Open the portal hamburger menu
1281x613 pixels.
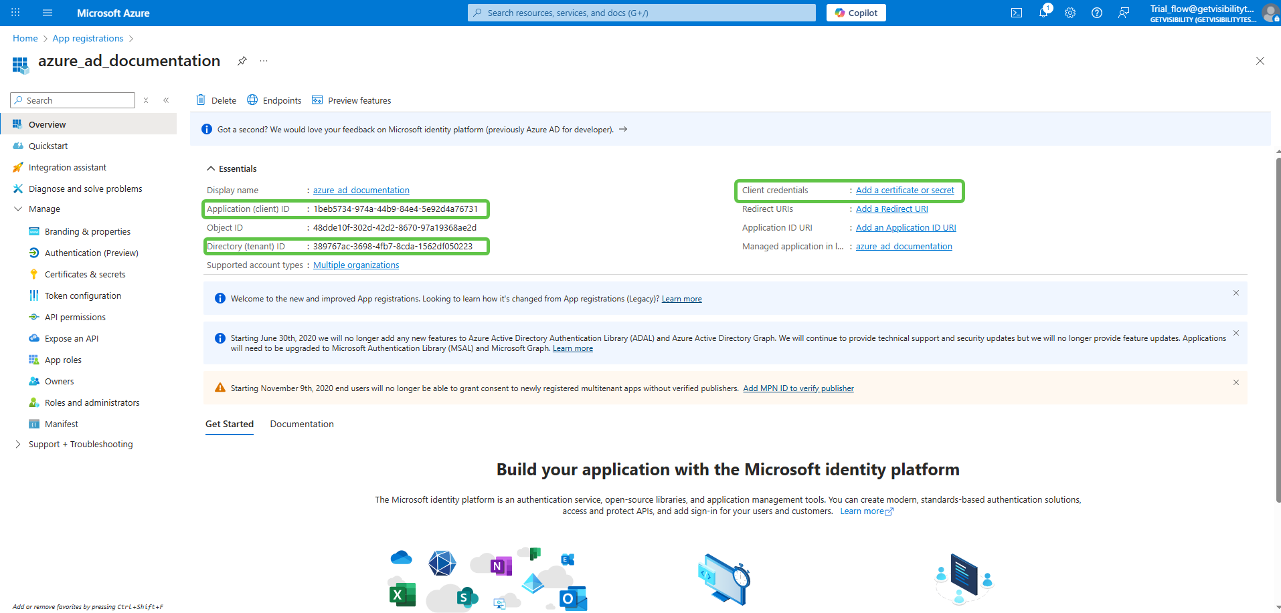pyautogui.click(x=47, y=13)
